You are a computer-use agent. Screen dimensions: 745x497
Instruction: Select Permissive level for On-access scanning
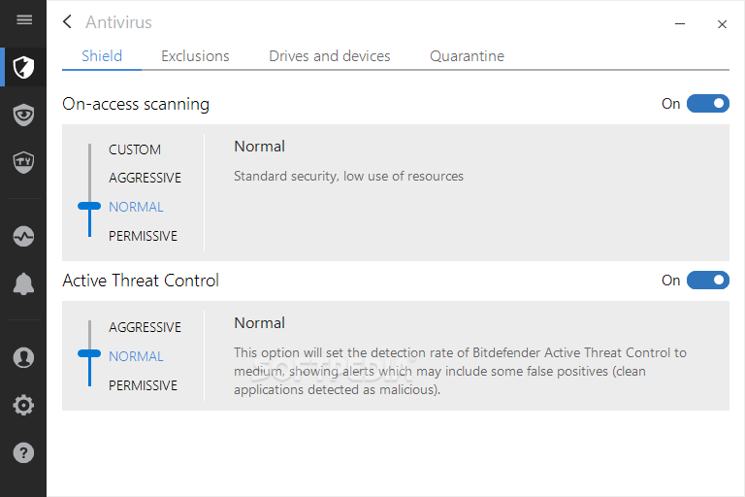(143, 236)
